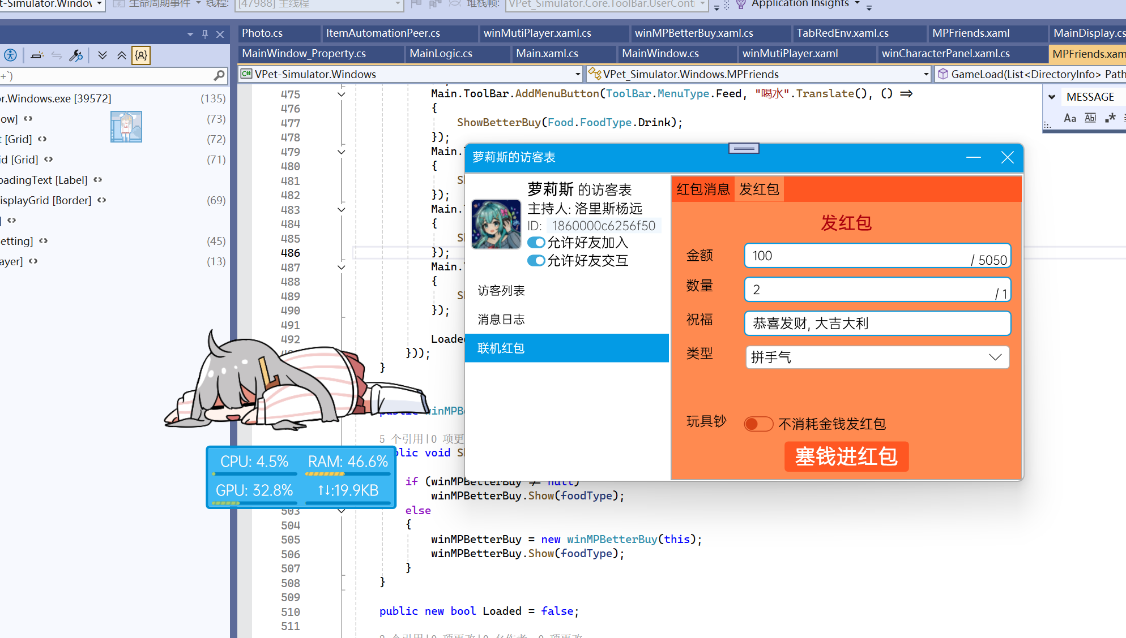Enable 不消耗金钱发红包 toggle
1126x638 pixels.
[758, 424]
